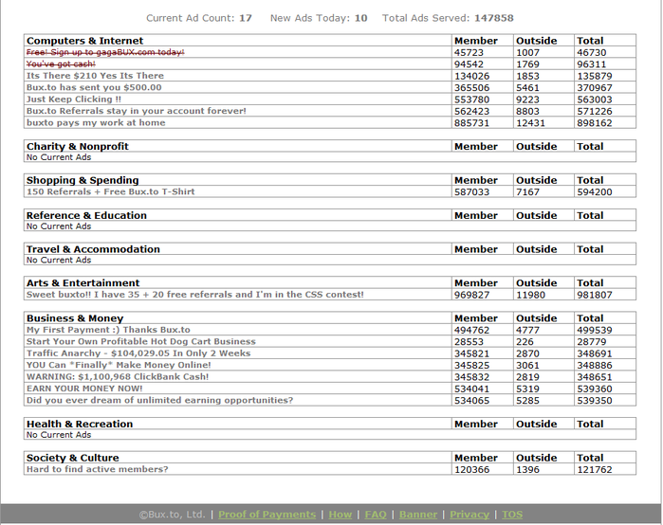Open "YOU Can *Finally* Make Money Online!" ad
Screen dimensions: 663x525
click(x=119, y=365)
